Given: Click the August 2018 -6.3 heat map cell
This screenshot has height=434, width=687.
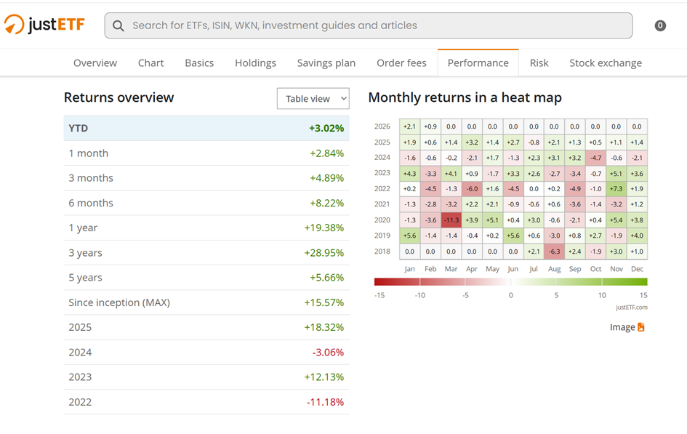Looking at the screenshot, I should point(554,252).
